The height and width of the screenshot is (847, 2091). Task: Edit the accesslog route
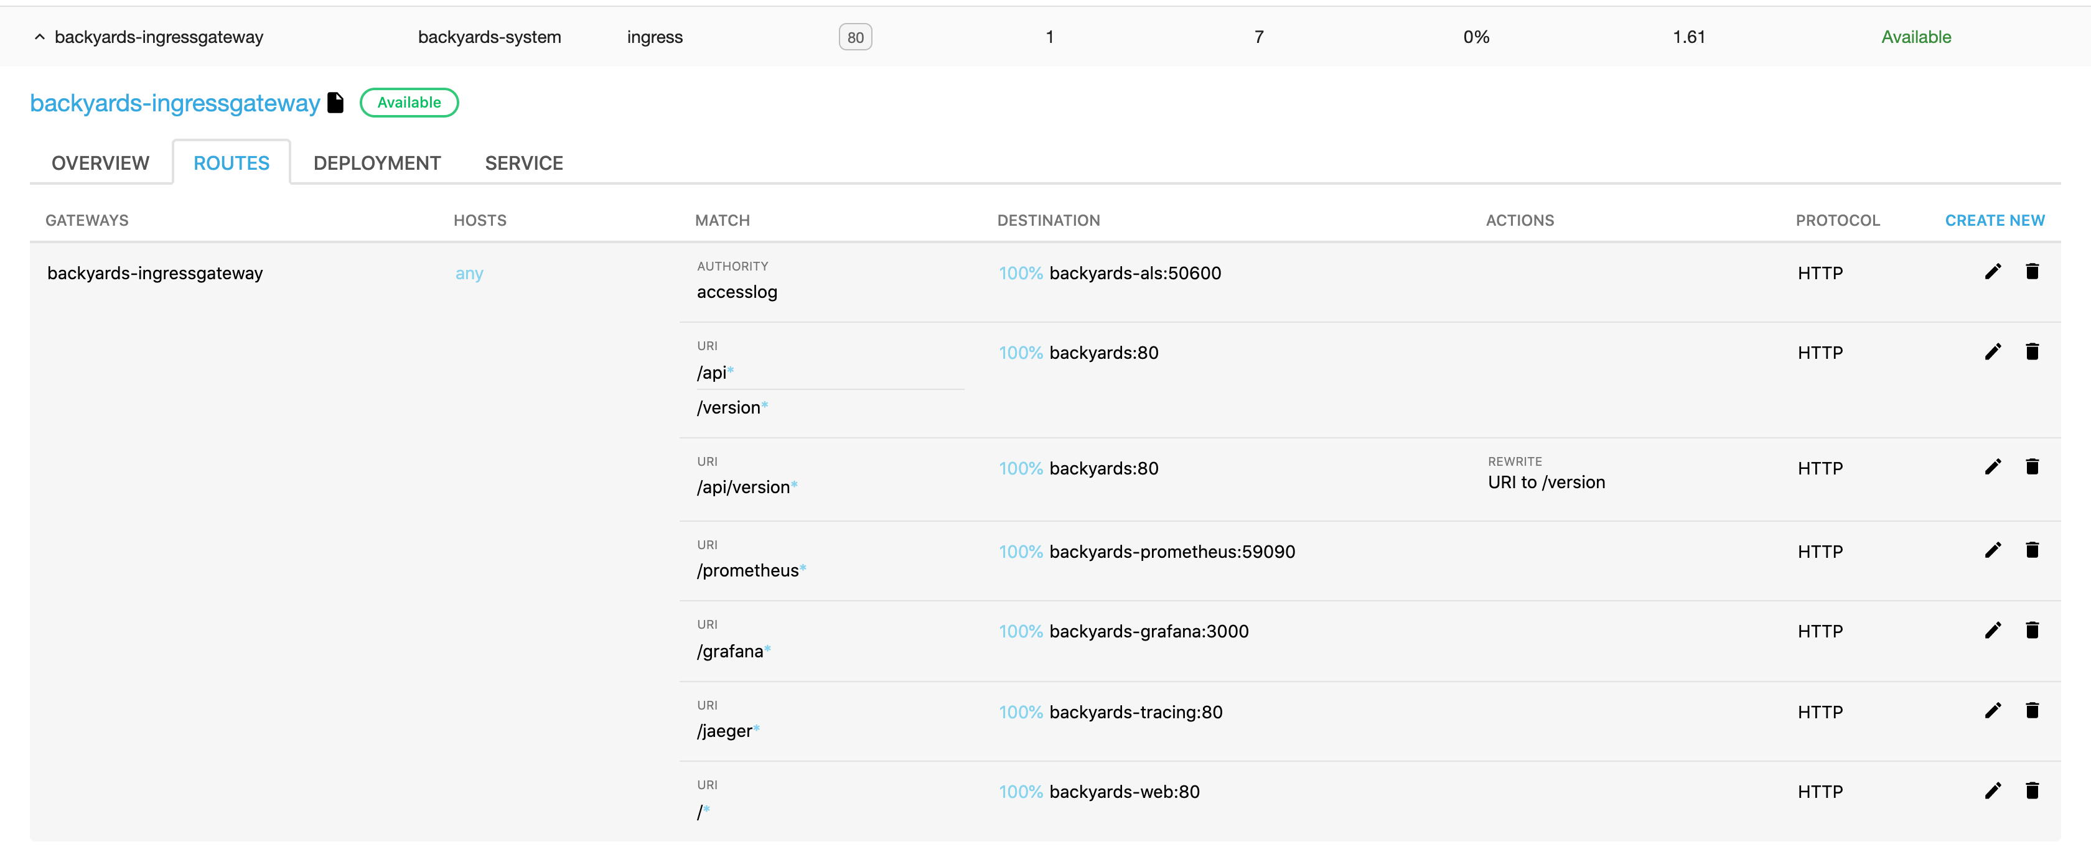(x=1993, y=272)
